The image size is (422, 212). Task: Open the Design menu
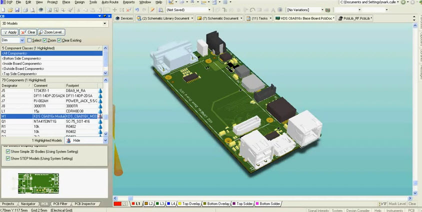tap(79, 2)
